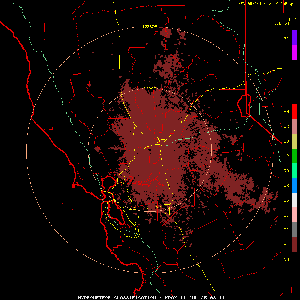Click the GC legend label
The height and width of the screenshot is (300, 300).
pos(286,230)
